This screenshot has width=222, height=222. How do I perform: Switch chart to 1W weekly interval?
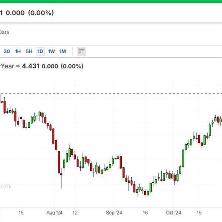[x=51, y=51]
